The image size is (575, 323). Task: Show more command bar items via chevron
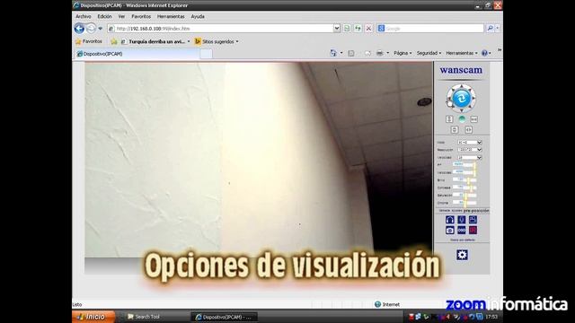pyautogui.click(x=500, y=50)
